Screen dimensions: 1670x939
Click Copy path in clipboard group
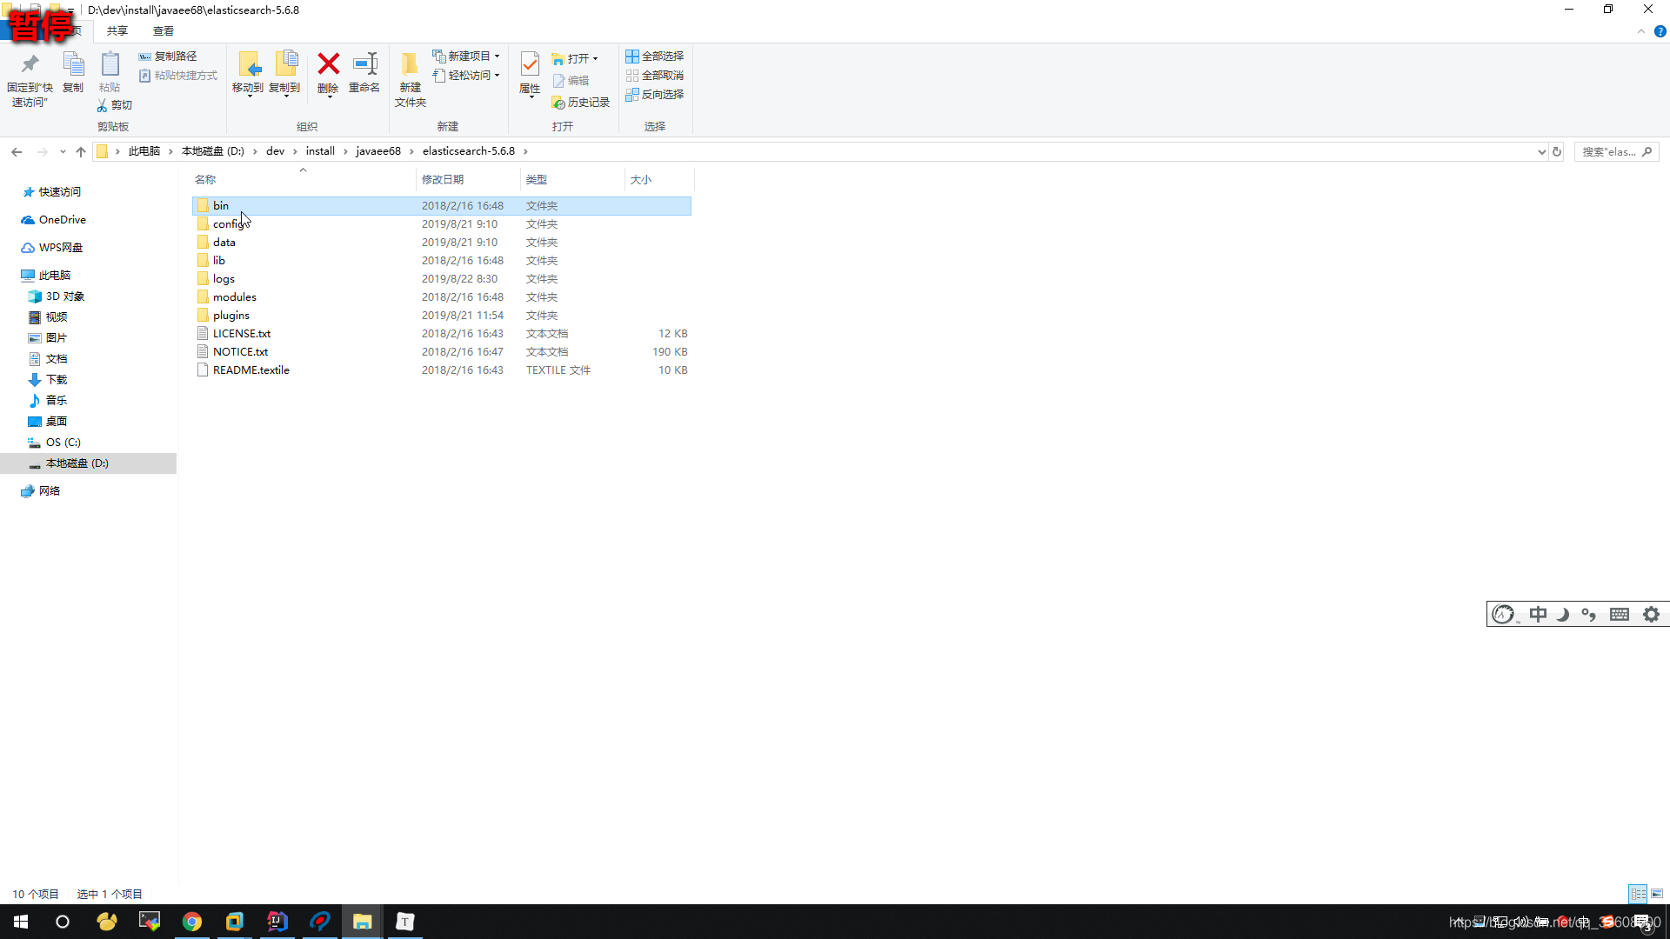pos(168,57)
